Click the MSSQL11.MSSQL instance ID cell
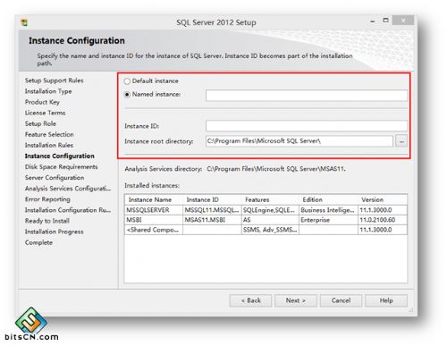Image resolution: width=447 pixels, height=346 pixels. [x=212, y=210]
